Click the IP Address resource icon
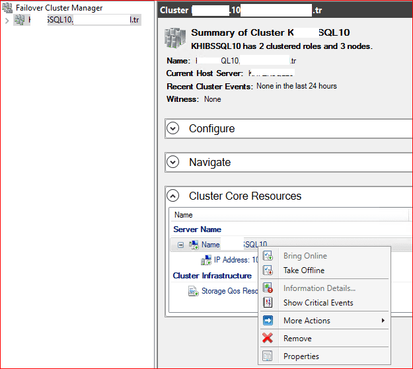 [206, 260]
